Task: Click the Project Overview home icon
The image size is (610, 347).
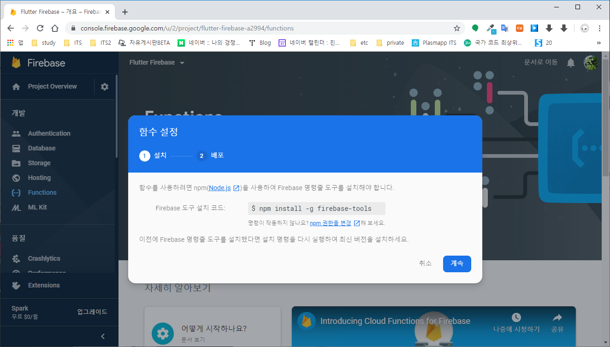Action: [x=16, y=87]
